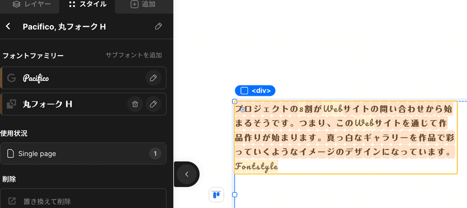Edit the 丸フォーク H font entry
This screenshot has height=208, width=467.
point(153,104)
